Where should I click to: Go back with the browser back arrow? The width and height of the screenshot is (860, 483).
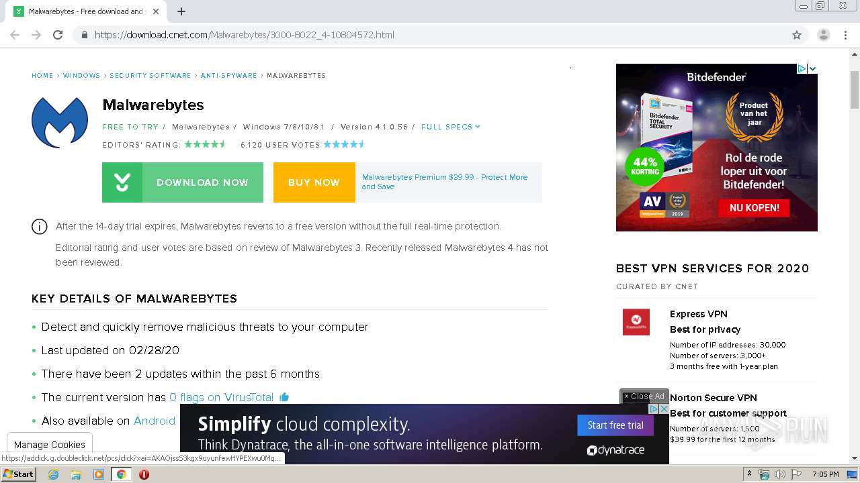click(x=15, y=35)
